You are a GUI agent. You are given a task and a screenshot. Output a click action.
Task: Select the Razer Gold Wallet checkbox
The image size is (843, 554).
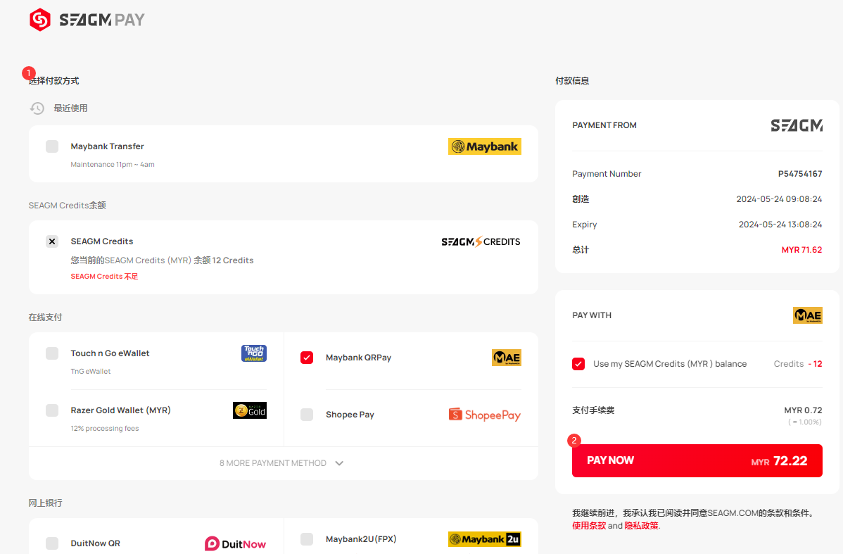52,410
